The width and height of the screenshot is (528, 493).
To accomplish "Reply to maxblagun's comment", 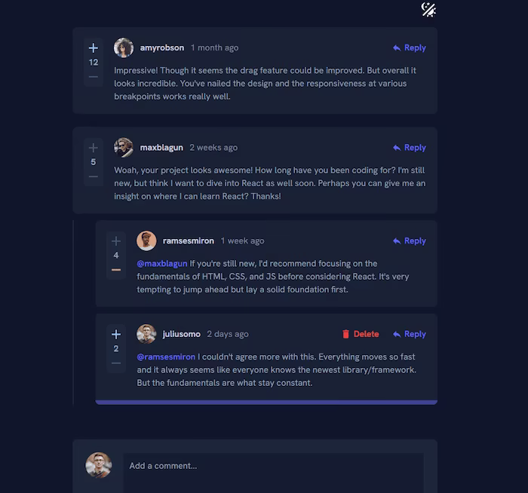I will (x=409, y=148).
